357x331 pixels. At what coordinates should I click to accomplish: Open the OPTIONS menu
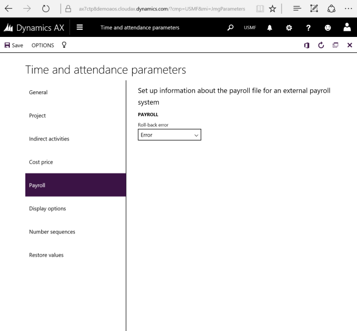tap(42, 45)
